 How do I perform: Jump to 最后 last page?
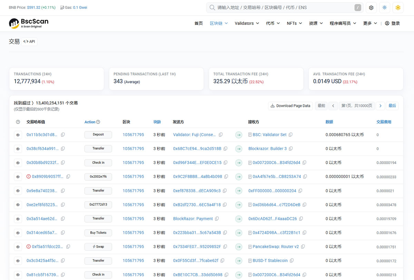392,106
